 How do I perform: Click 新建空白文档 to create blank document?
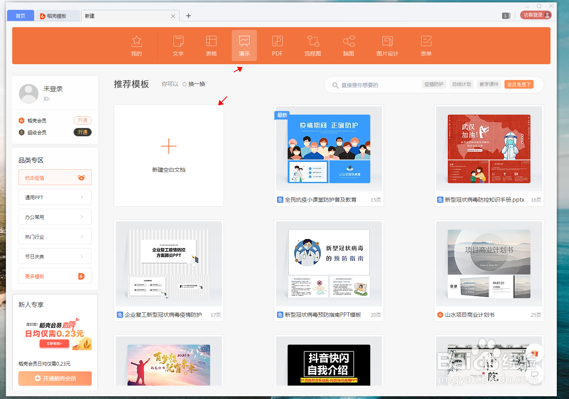coord(168,155)
